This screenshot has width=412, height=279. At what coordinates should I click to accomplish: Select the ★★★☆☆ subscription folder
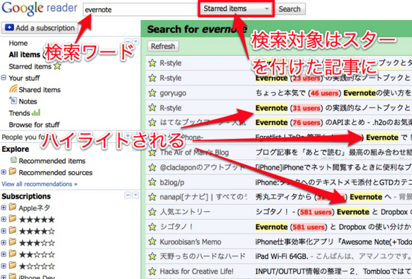(37, 243)
